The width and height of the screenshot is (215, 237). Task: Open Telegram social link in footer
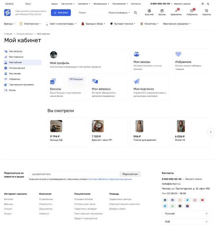coord(165,206)
